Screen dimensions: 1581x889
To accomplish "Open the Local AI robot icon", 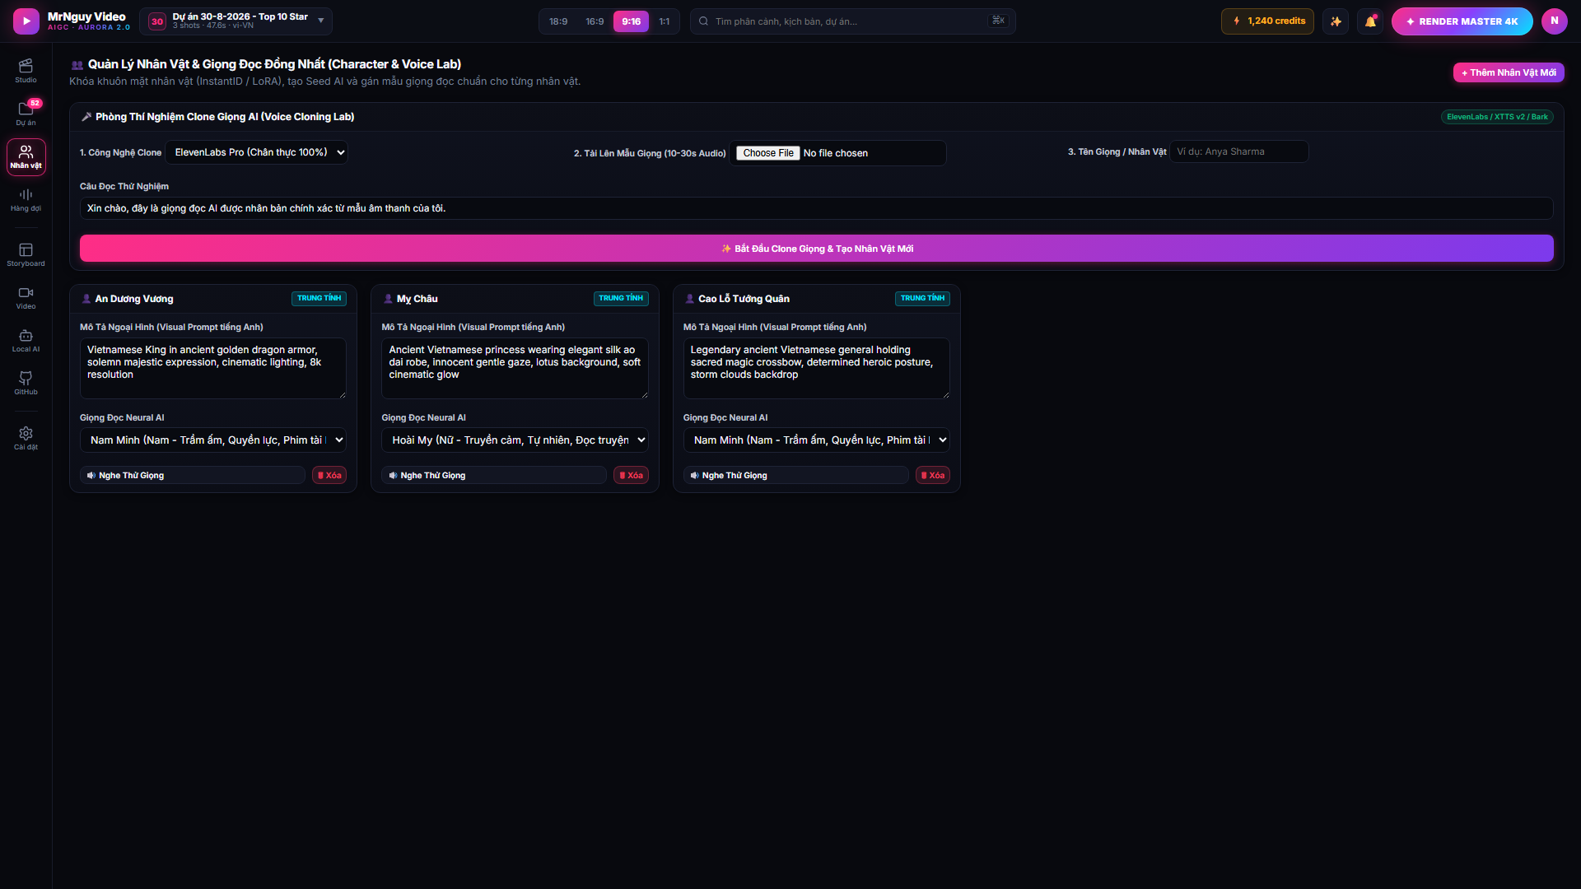I will click(26, 341).
